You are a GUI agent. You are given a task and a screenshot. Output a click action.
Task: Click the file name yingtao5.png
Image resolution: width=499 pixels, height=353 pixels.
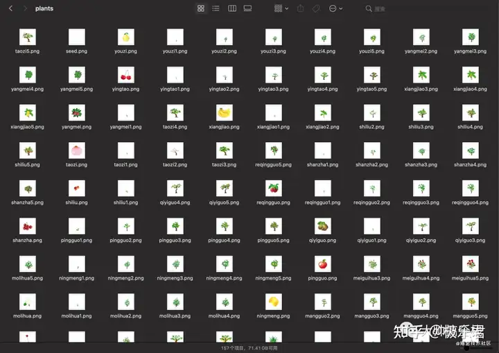pos(371,89)
